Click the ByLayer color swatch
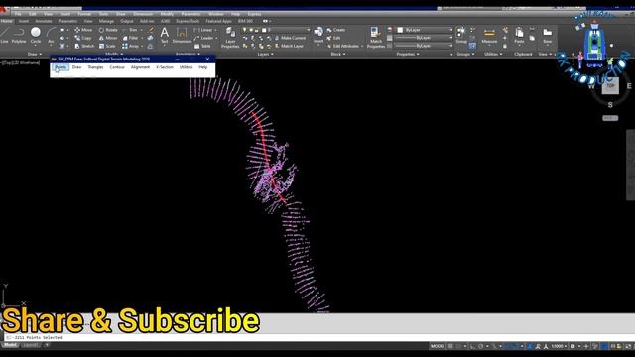The image size is (635, 357). click(400, 30)
